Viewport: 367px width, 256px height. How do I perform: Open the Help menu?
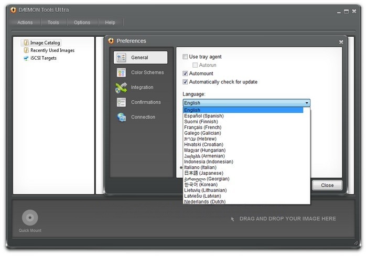click(110, 23)
